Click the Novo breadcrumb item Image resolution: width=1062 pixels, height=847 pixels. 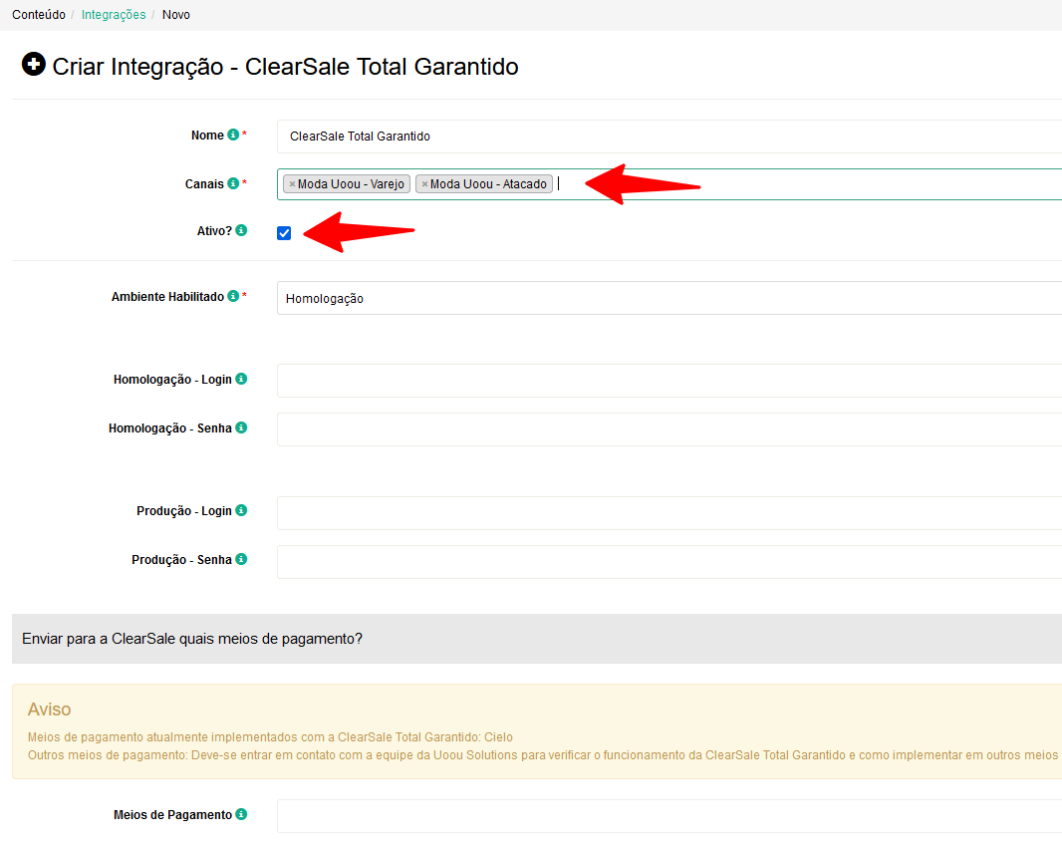176,15
